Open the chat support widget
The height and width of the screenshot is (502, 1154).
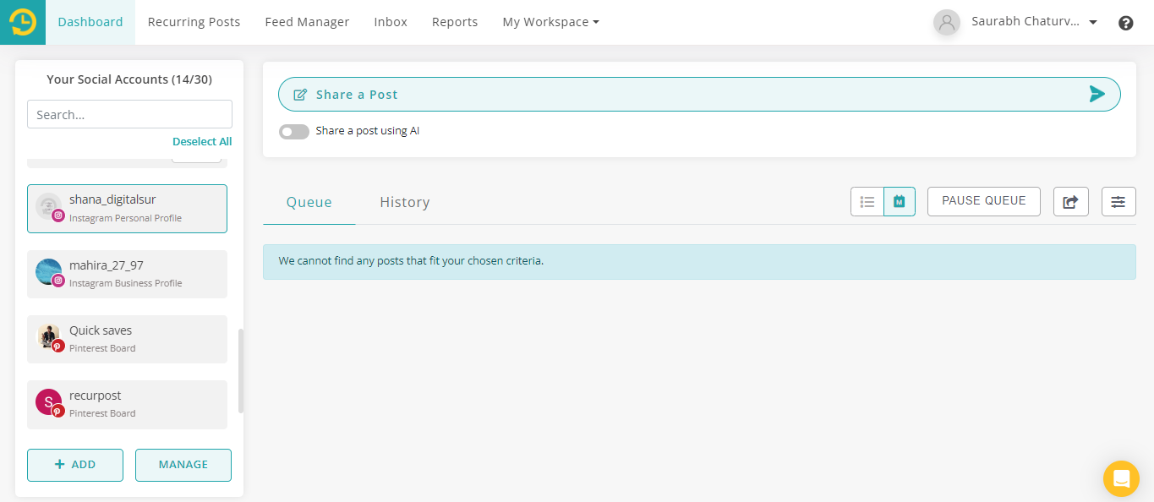point(1121,478)
